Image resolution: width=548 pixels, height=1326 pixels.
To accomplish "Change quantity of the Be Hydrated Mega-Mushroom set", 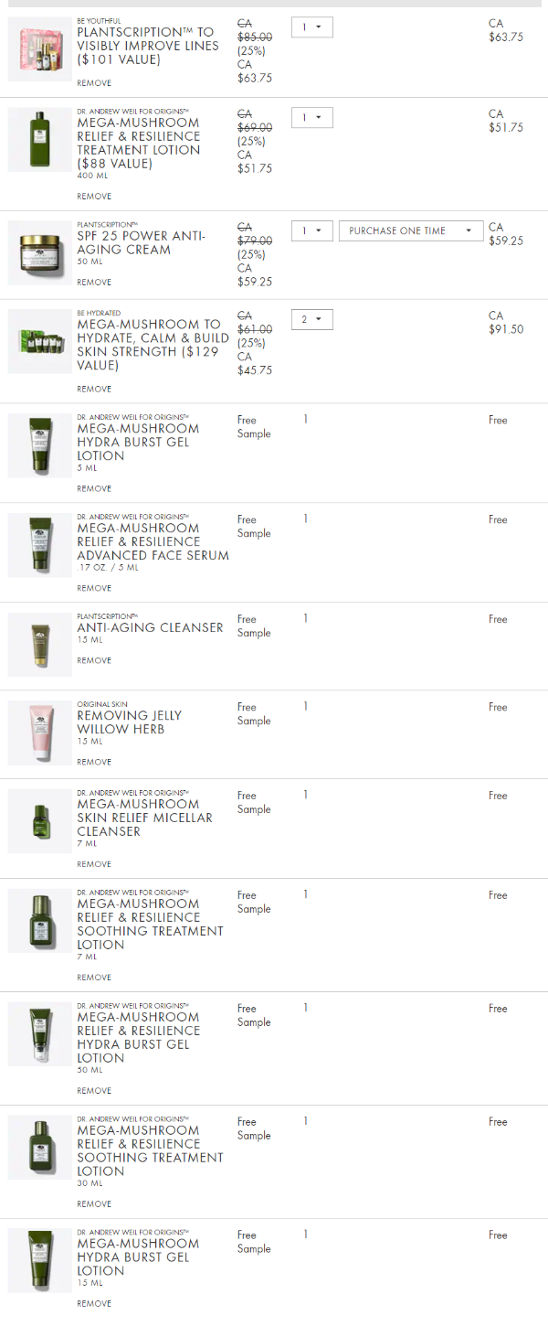I will [x=312, y=319].
